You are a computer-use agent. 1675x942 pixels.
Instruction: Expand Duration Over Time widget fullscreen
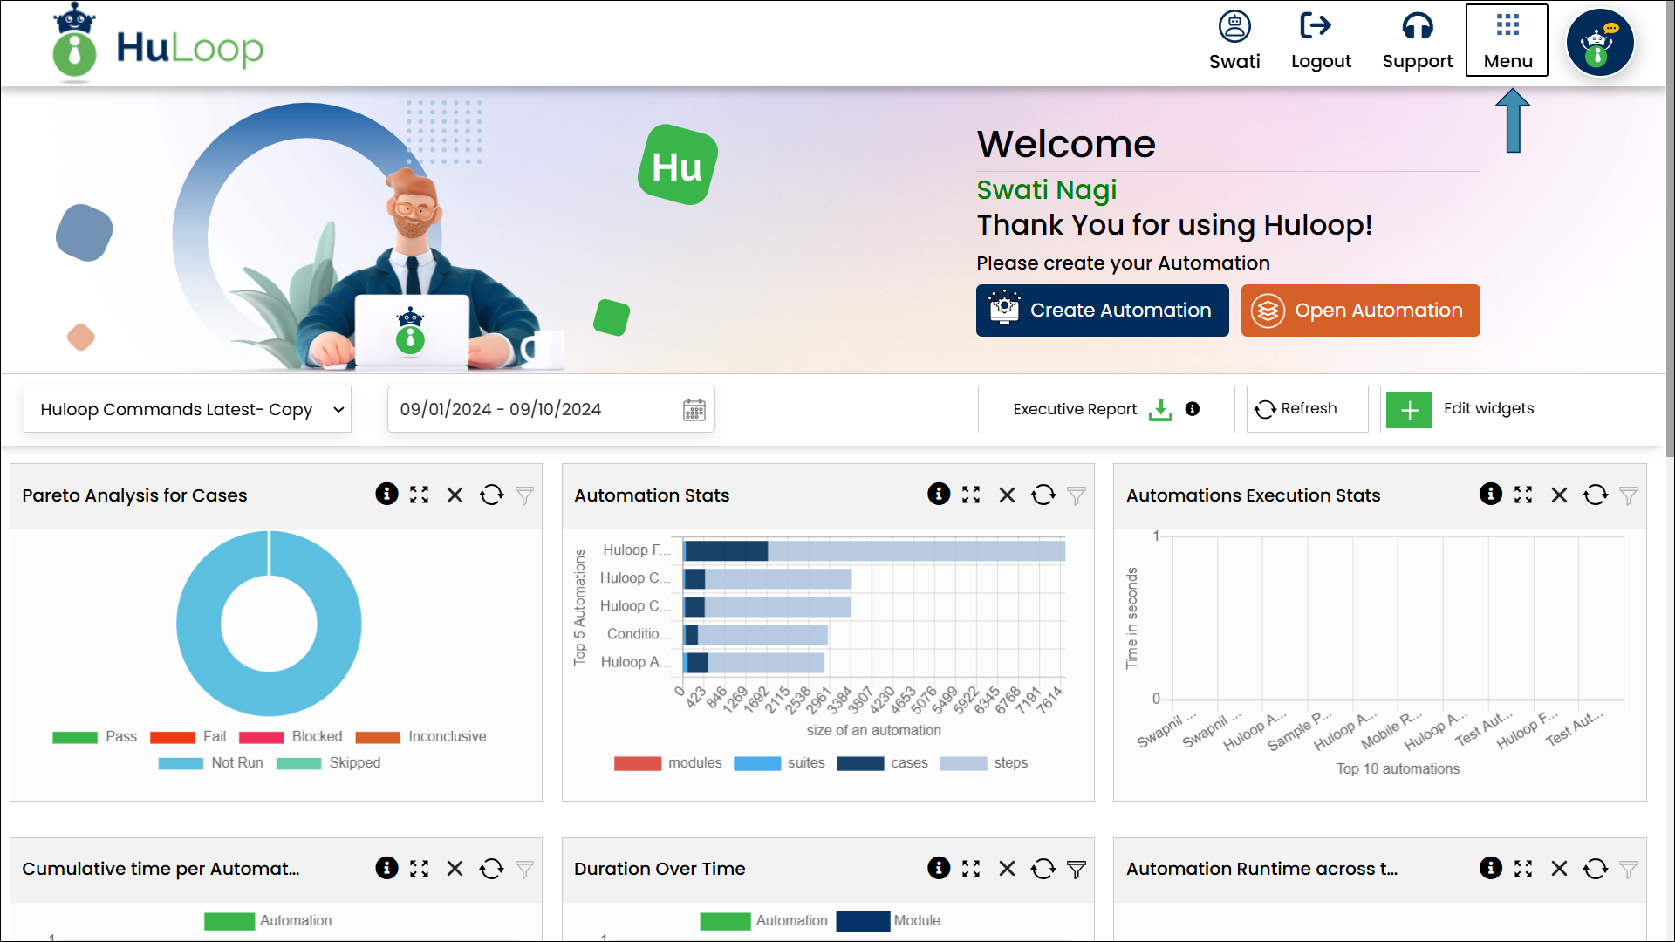coord(971,869)
